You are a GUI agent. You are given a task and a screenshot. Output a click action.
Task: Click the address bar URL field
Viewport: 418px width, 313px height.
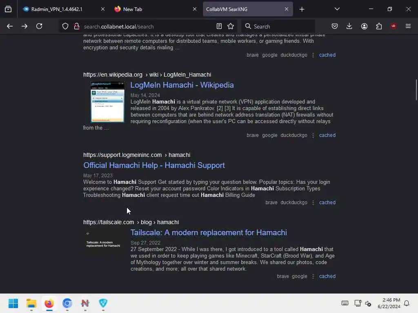(148, 26)
